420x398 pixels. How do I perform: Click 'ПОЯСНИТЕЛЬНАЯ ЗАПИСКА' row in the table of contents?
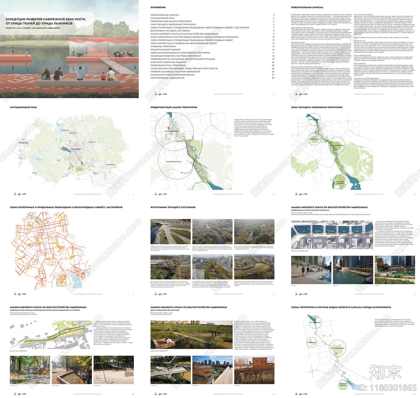pyautogui.click(x=212, y=15)
